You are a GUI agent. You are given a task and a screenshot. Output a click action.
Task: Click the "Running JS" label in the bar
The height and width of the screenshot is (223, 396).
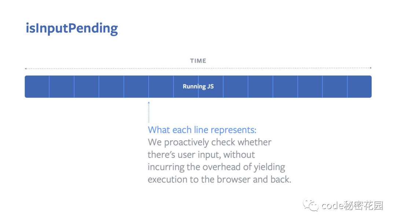point(198,87)
